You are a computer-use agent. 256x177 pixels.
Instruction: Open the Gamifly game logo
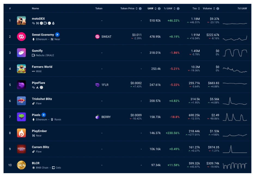(x=22, y=53)
